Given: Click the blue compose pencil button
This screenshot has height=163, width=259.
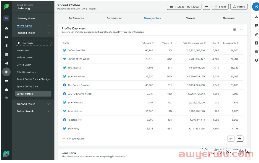Looking at the screenshot, I should pyautogui.click(x=256, y=7).
